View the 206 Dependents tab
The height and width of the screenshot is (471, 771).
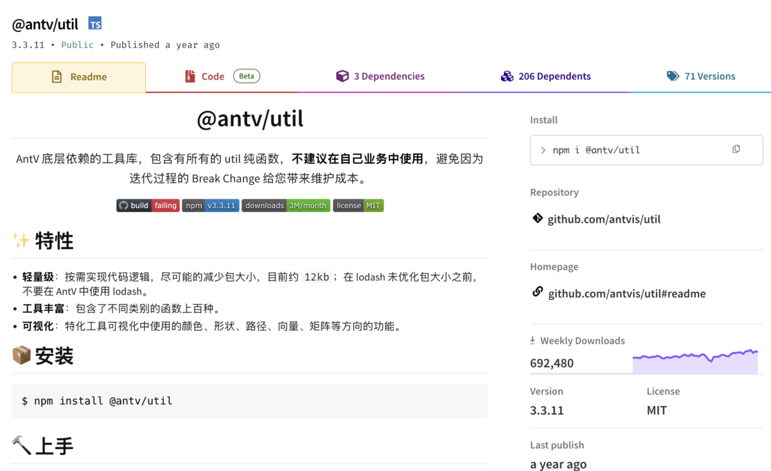pyautogui.click(x=545, y=76)
